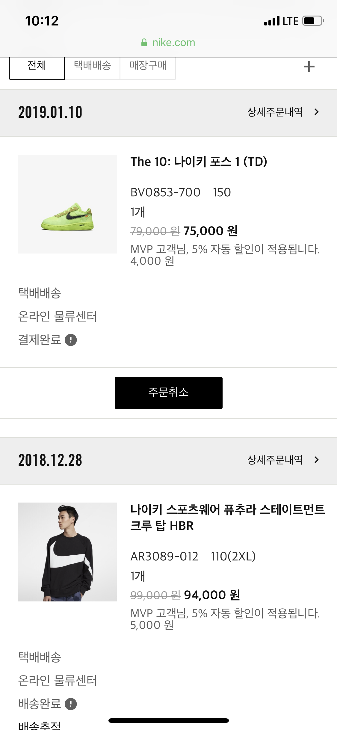
Task: Tap the plus icon beside the tabs
Action: tap(309, 67)
